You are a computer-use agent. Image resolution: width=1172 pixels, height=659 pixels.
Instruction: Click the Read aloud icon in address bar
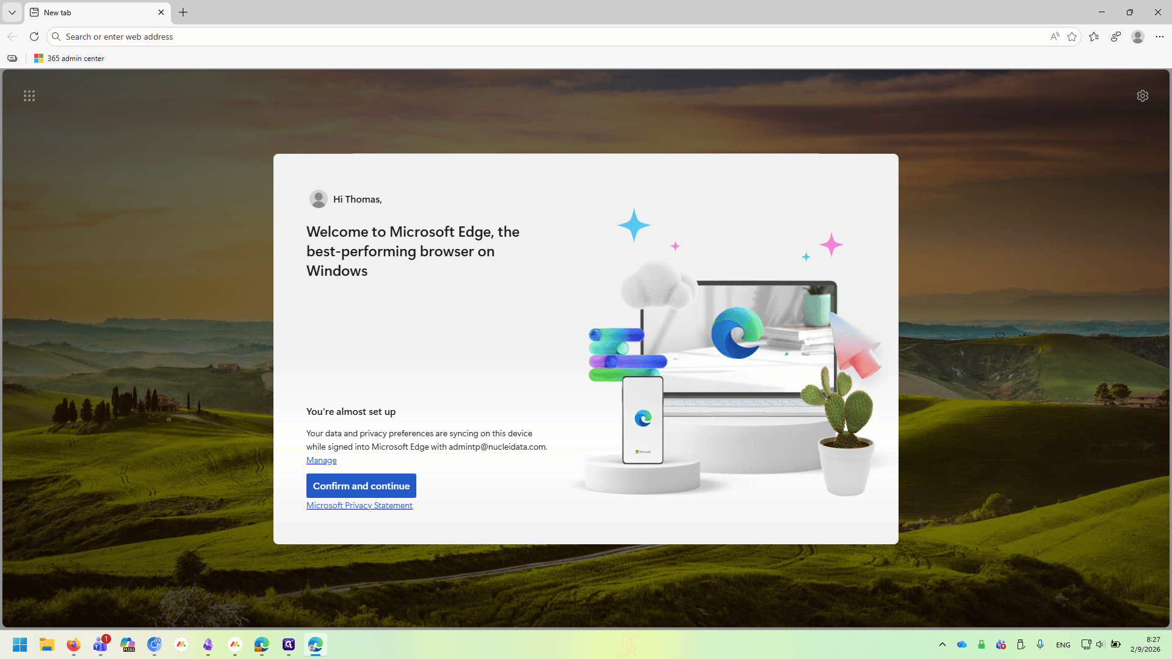[1055, 37]
